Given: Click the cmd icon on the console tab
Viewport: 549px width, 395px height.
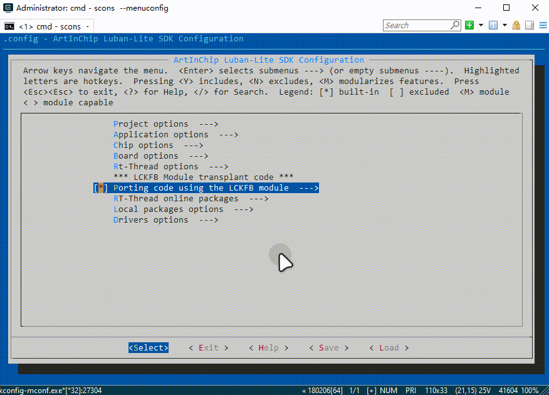Looking at the screenshot, I should point(10,26).
